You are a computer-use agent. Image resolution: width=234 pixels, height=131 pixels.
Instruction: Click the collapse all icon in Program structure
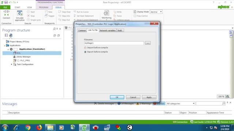pyautogui.click(x=58, y=36)
